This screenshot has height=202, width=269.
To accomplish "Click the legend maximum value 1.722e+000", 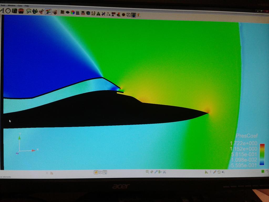I will [244, 143].
